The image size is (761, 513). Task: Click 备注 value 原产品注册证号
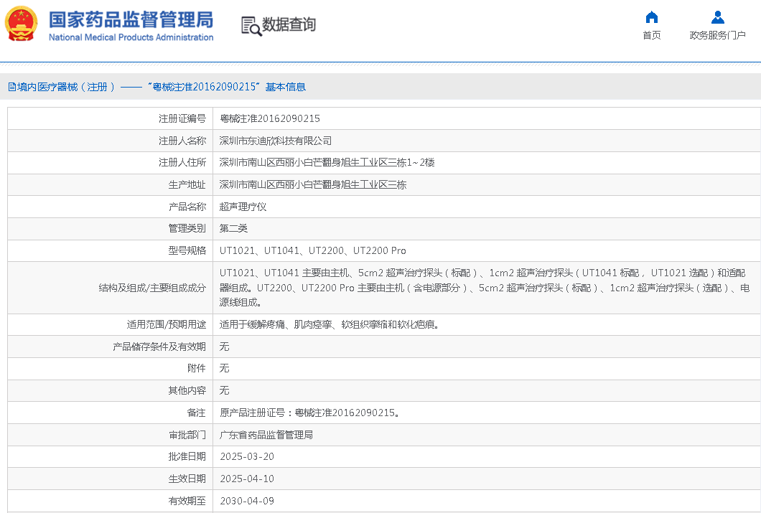click(309, 413)
